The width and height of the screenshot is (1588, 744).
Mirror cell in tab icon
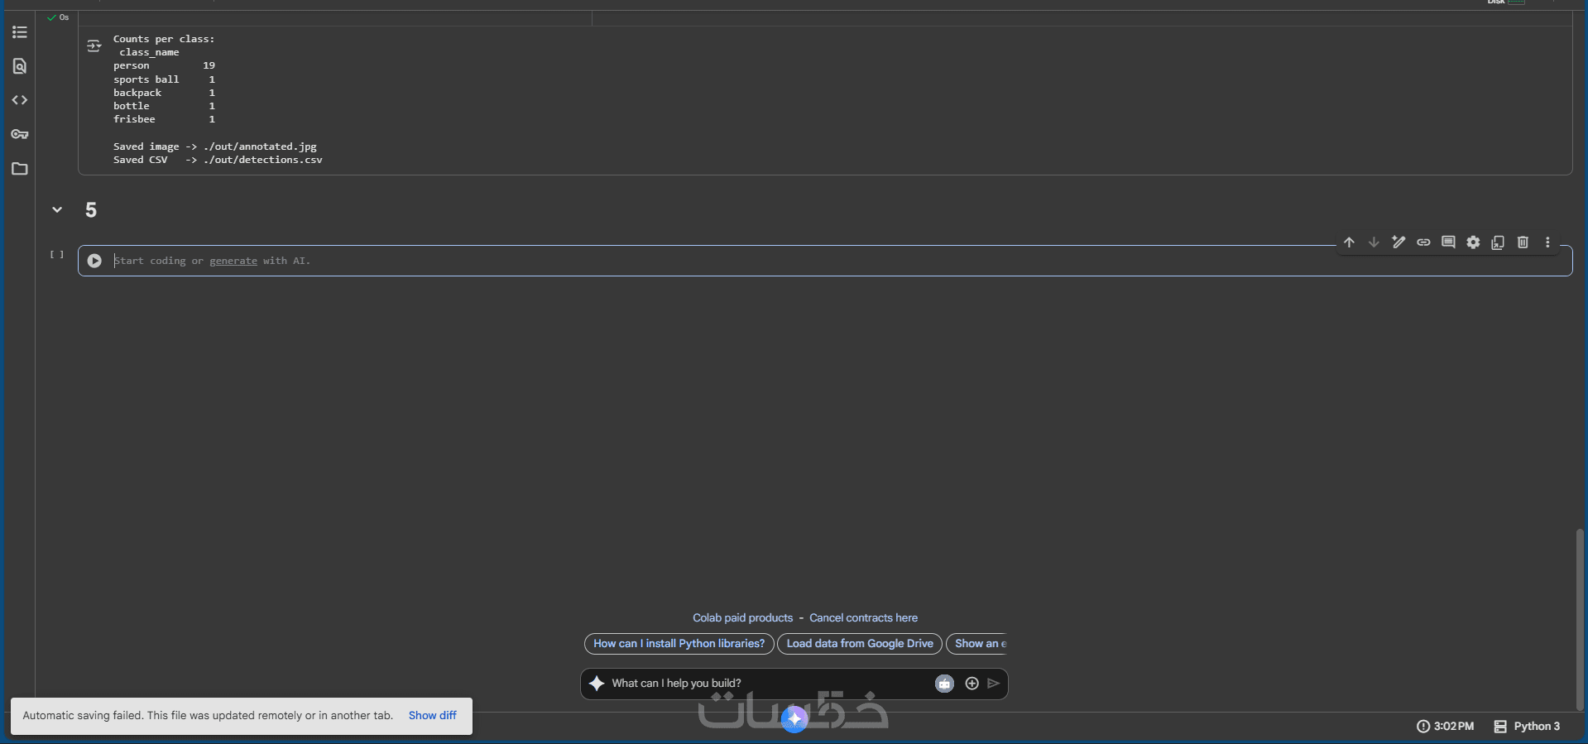1498,242
